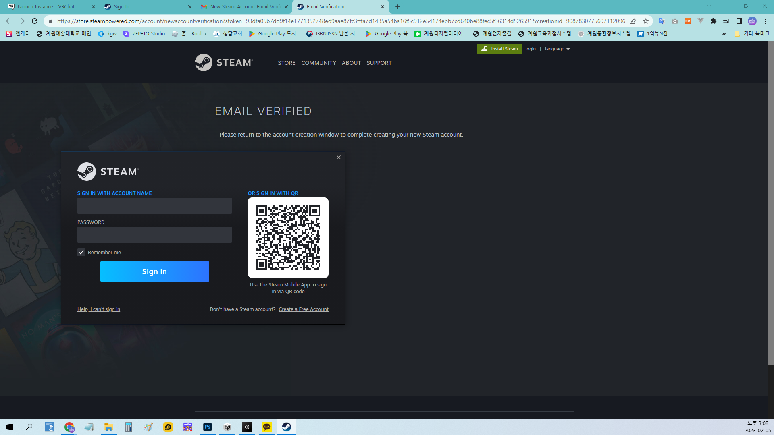774x435 pixels.
Task: Reload the page with the refresh icon
Action: 35,21
